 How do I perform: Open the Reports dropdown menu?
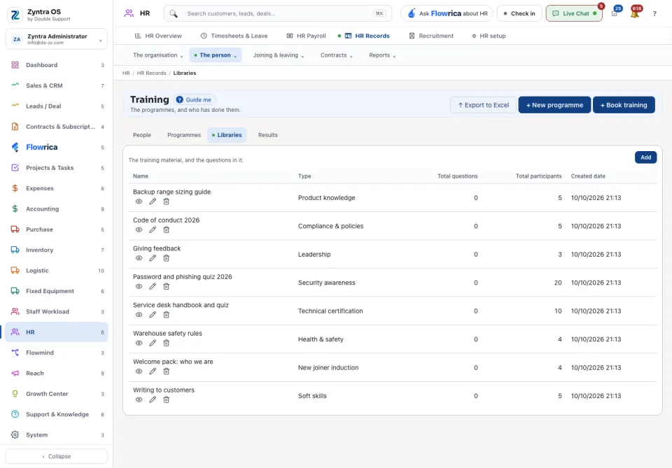pyautogui.click(x=382, y=55)
